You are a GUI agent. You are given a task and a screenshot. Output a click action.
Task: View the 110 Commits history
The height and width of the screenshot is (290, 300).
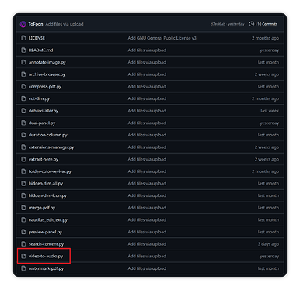coord(267,24)
